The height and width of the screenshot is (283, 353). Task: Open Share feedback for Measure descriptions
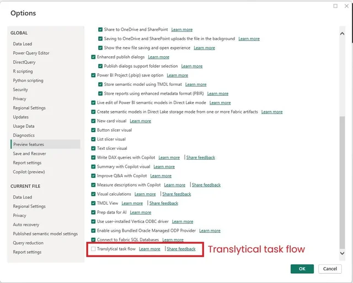(206, 185)
